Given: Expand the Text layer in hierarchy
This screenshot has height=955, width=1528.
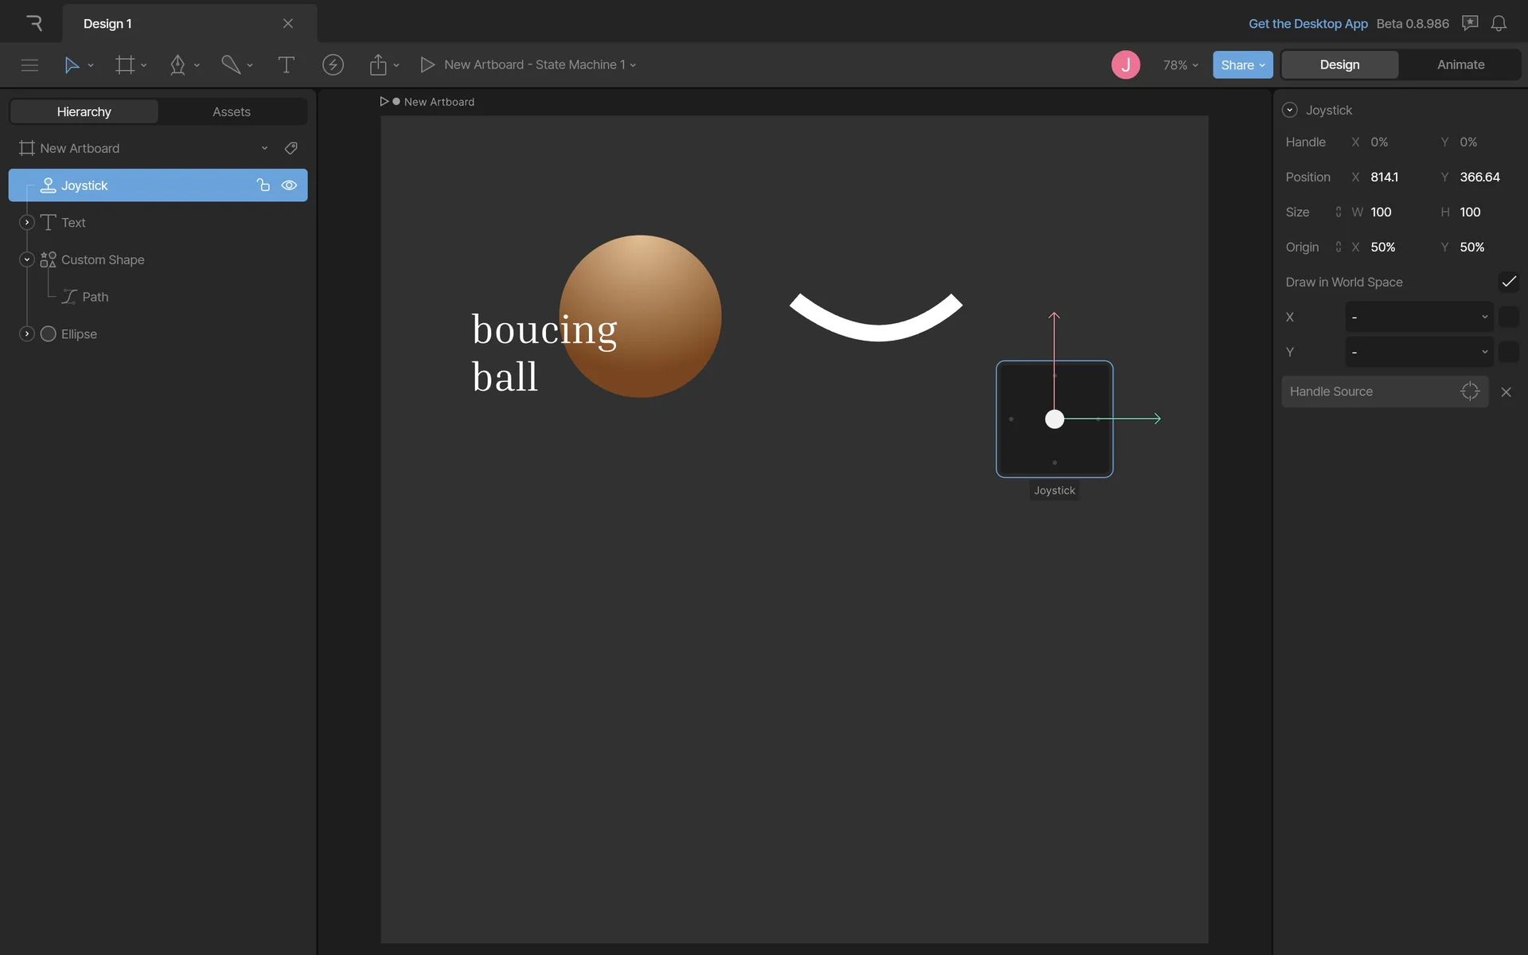Looking at the screenshot, I should [x=27, y=223].
